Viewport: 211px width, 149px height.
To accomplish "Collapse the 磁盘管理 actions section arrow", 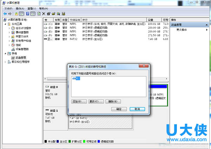I will click(207, 25).
